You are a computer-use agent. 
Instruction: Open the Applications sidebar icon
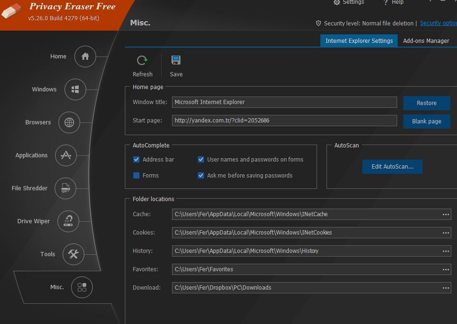point(66,155)
